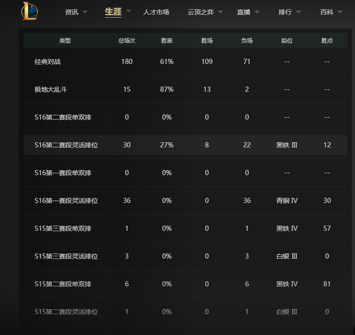355x335 pixels.
Task: Select the S15第二赛段单双排 row label
Action: click(x=63, y=284)
